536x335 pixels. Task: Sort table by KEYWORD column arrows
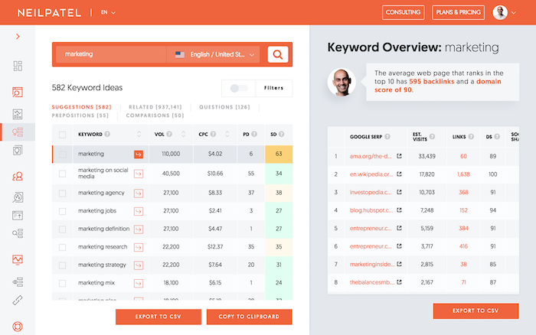(x=139, y=134)
